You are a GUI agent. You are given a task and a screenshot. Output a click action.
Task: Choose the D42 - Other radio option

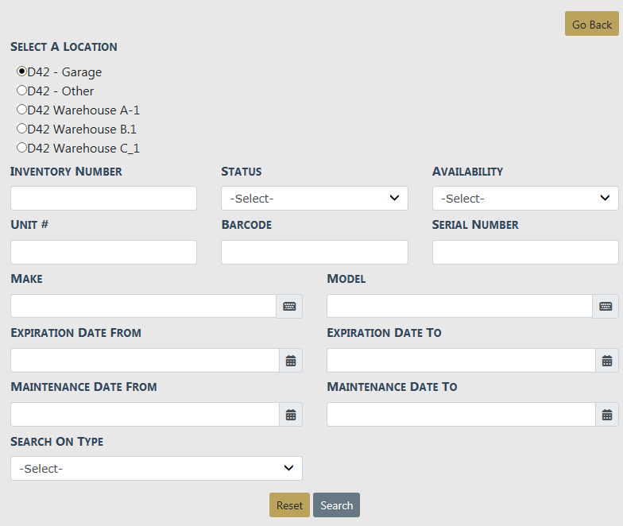point(22,91)
